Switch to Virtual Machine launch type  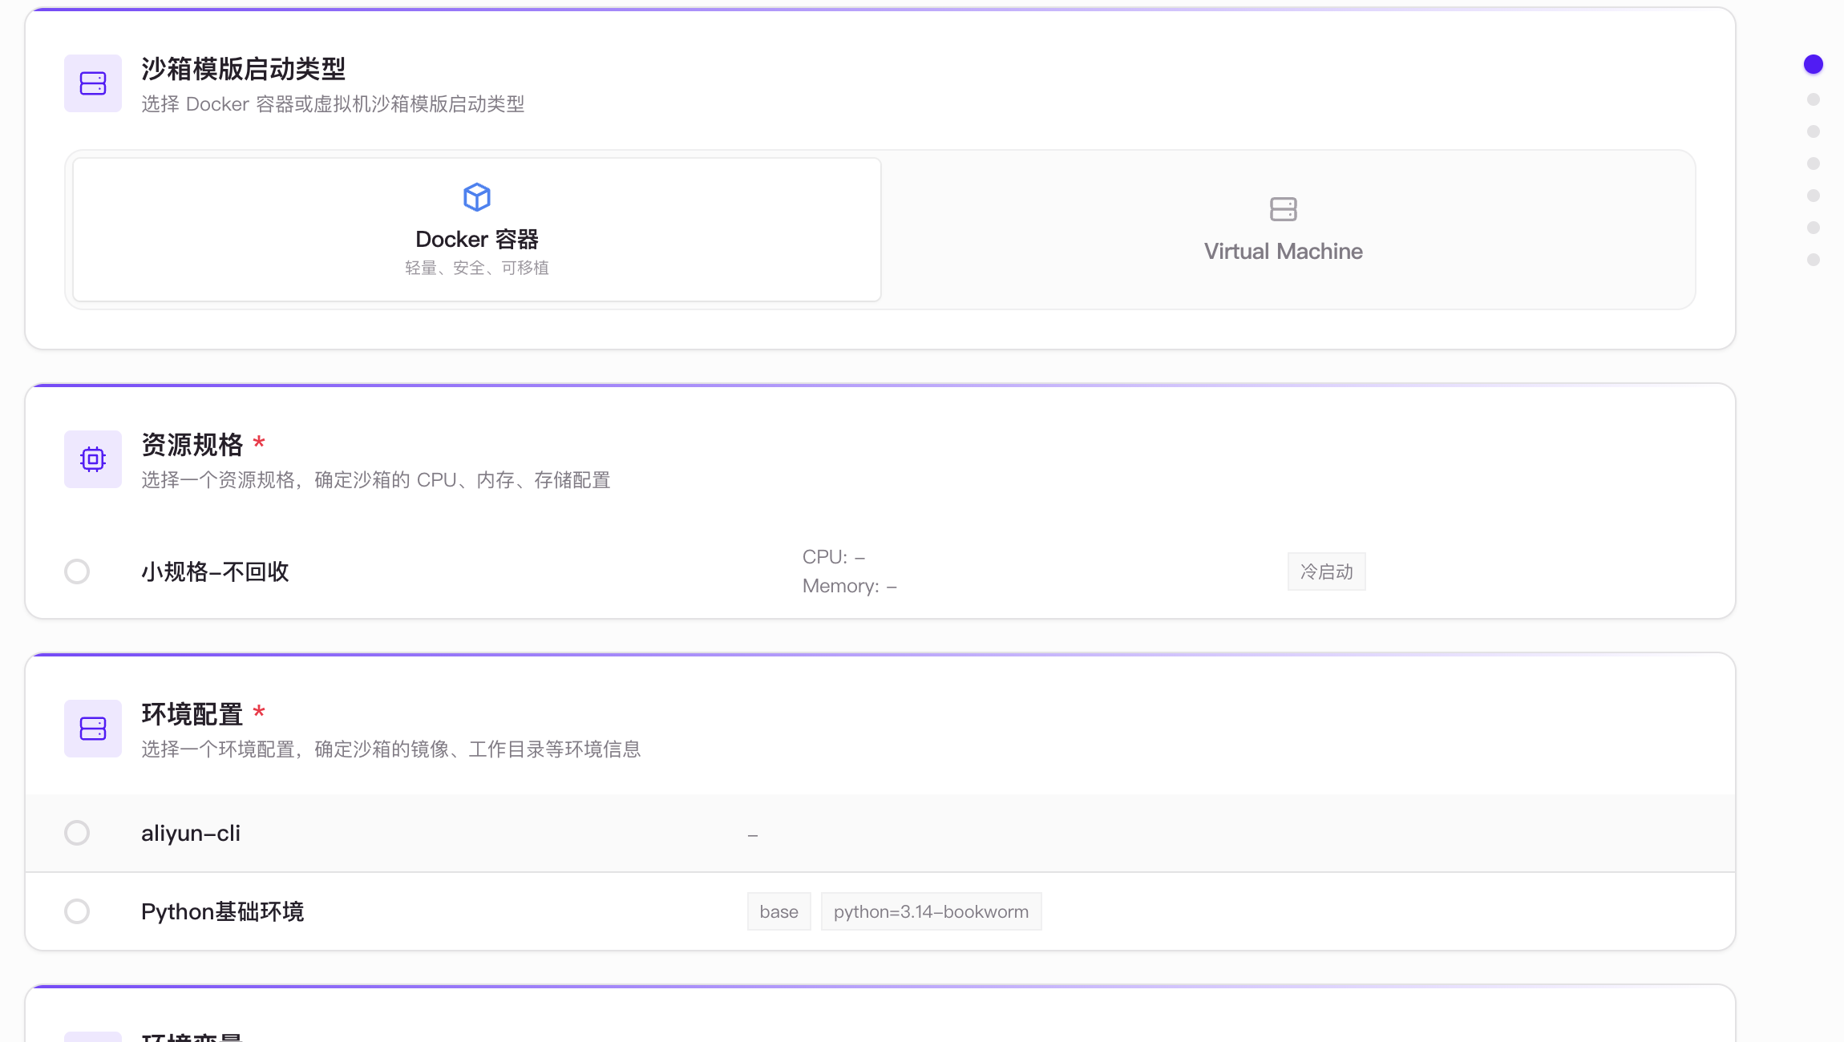[1284, 229]
